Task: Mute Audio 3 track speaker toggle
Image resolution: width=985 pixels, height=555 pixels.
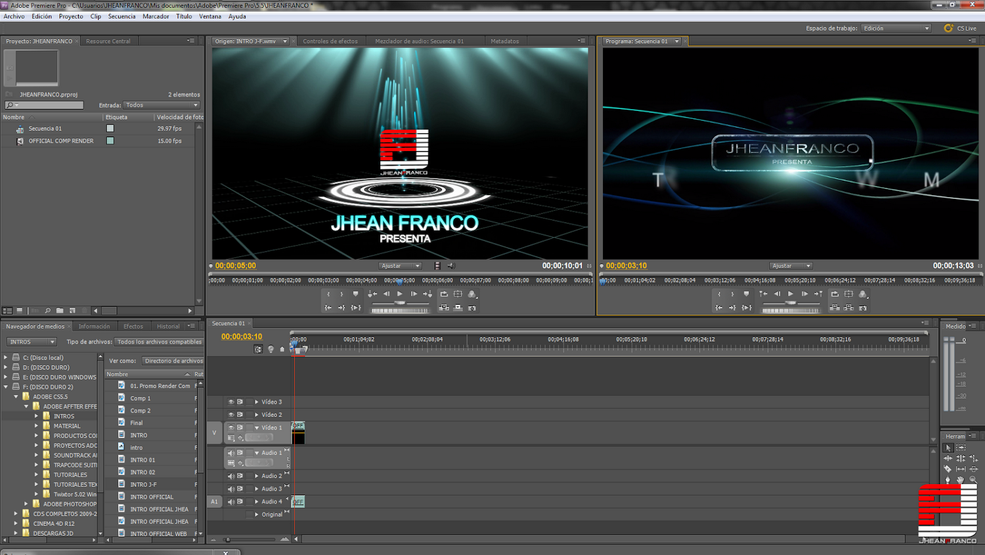Action: pos(231,489)
